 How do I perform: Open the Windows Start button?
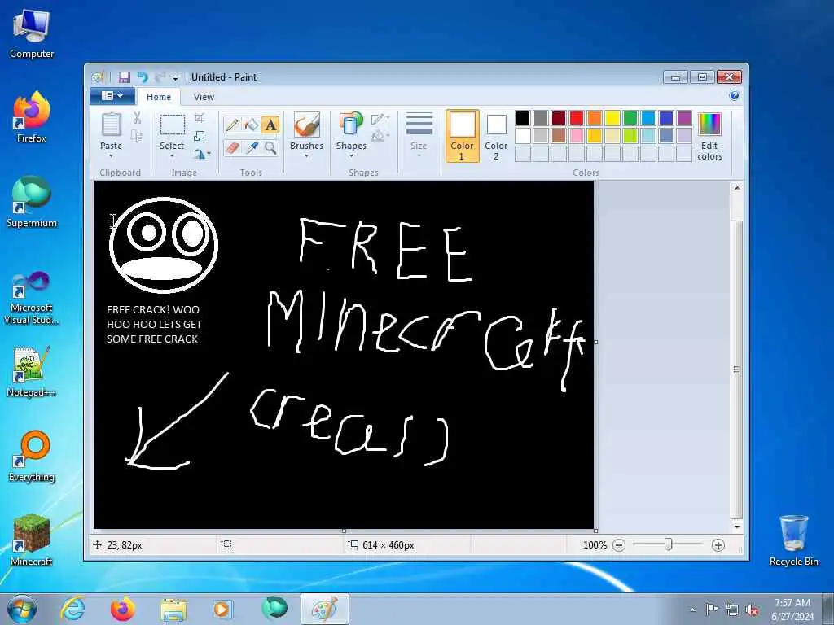pos(22,609)
